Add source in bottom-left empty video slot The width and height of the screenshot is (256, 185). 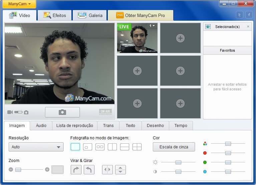tap(137, 103)
